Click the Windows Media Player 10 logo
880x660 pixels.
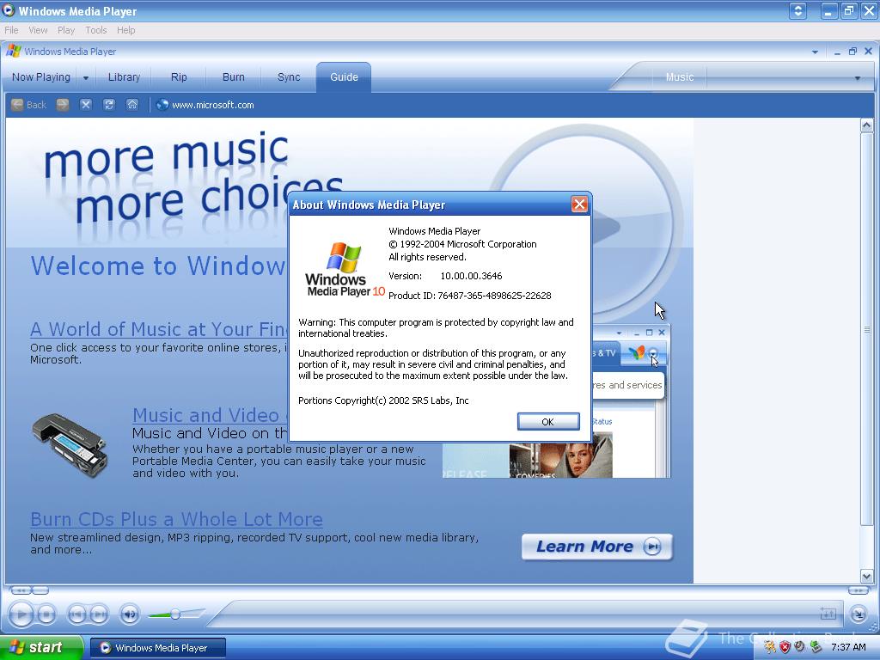click(344, 270)
